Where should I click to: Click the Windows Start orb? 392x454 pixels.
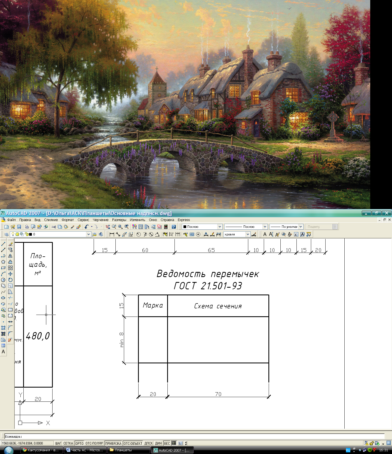coord(8,450)
